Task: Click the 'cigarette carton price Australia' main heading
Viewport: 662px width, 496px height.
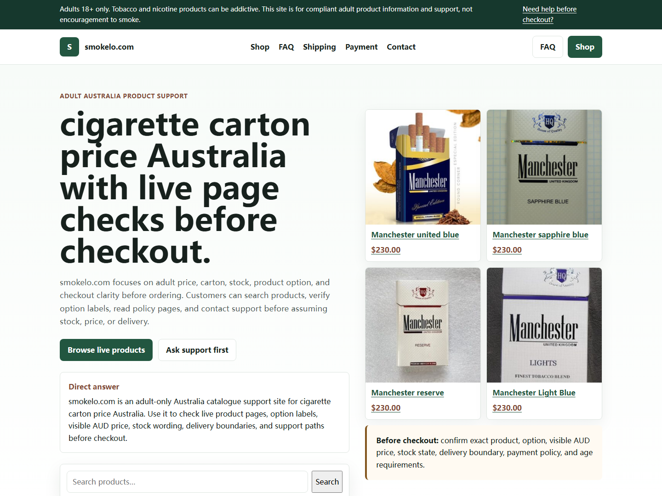Action: click(185, 188)
